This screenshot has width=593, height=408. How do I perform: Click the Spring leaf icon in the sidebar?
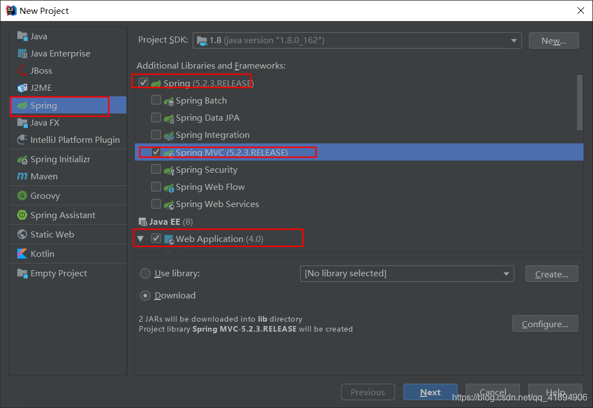[22, 105]
